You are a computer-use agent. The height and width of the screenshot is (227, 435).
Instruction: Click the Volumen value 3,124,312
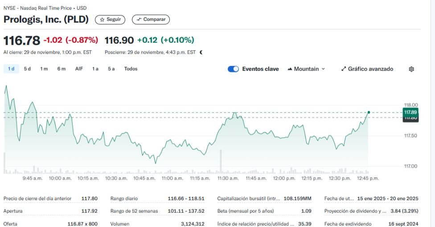click(193, 224)
